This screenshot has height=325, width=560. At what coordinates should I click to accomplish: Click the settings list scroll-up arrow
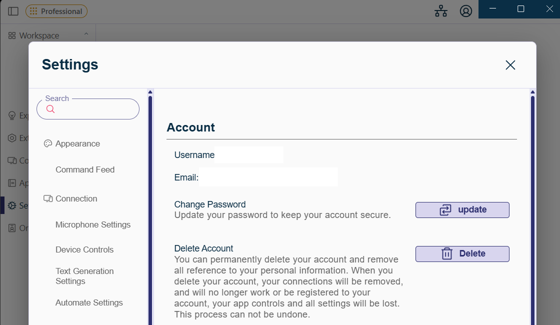tap(150, 92)
